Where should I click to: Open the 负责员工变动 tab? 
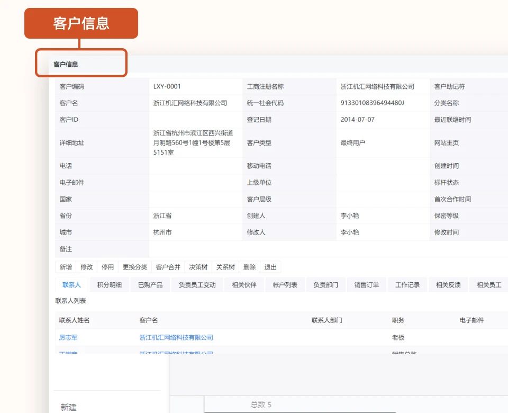coord(197,285)
